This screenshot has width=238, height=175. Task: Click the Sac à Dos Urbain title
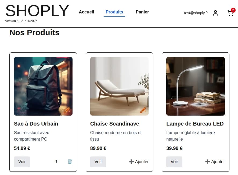36,124
